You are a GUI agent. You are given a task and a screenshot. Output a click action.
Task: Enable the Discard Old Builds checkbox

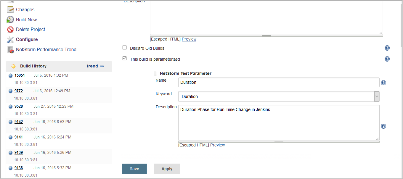click(124, 48)
